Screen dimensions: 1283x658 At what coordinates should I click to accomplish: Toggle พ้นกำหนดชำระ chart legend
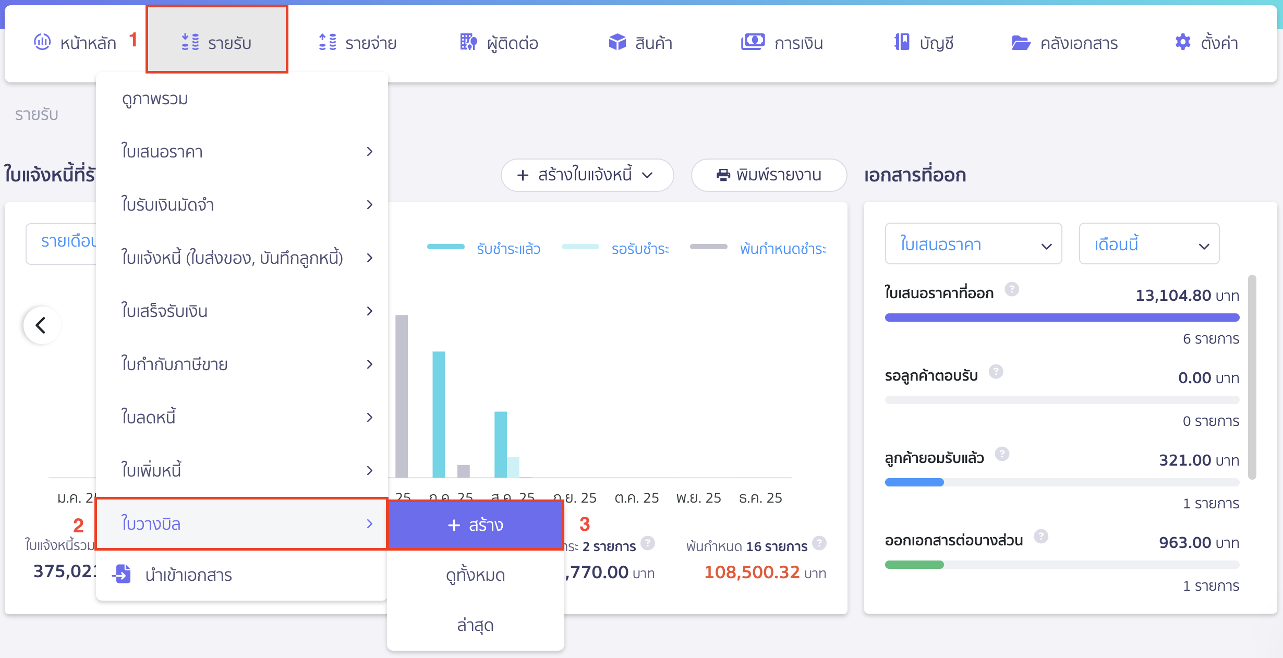click(x=758, y=249)
